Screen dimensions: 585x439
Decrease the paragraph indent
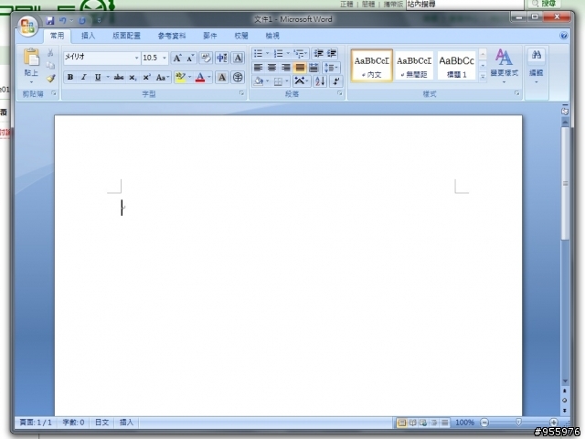point(318,53)
